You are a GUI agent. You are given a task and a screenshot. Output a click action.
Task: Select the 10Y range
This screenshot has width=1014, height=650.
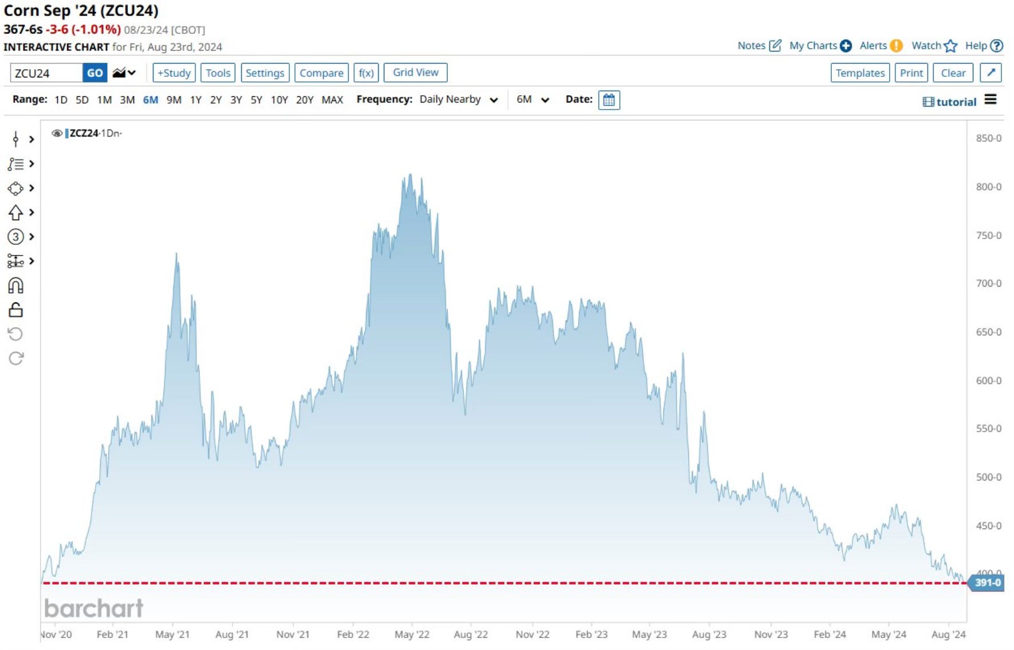(279, 100)
